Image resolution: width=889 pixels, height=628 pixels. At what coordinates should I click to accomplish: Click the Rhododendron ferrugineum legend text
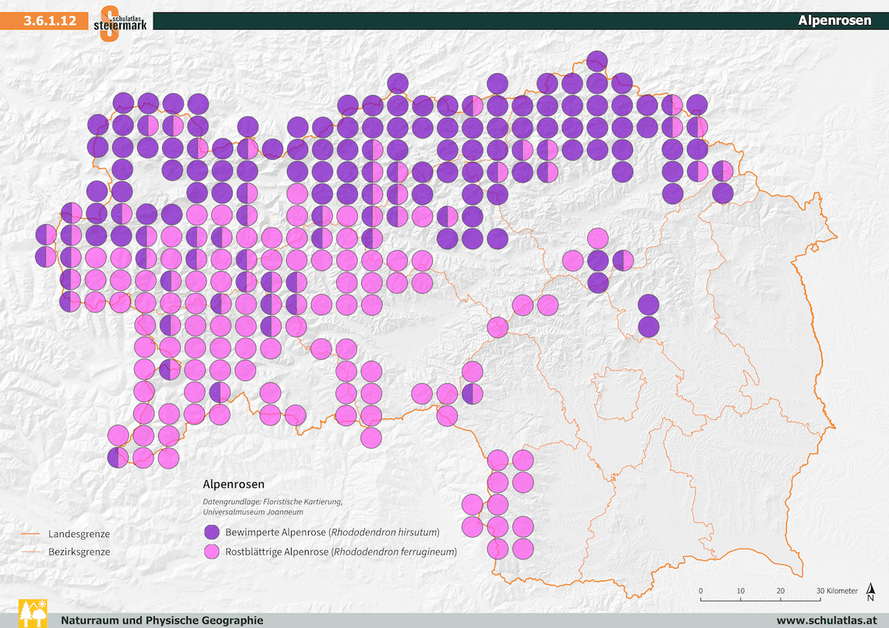tap(393, 552)
